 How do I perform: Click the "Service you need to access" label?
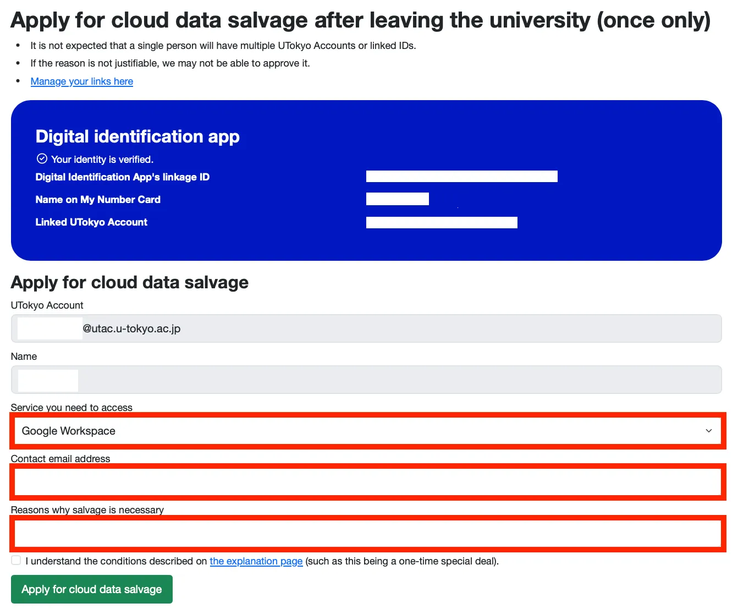(x=71, y=408)
